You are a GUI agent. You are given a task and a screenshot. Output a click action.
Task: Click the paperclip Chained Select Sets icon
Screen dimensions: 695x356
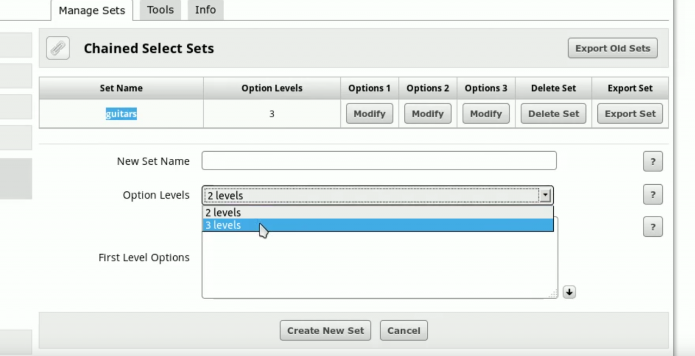coord(58,48)
